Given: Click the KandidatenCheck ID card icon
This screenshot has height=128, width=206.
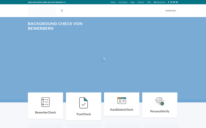Looking at the screenshot, I should (122, 101).
